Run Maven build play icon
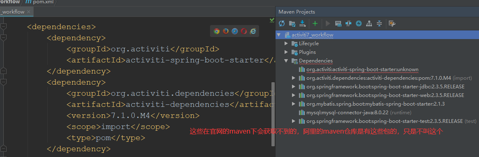This screenshot has height=157, width=479. [x=328, y=23]
